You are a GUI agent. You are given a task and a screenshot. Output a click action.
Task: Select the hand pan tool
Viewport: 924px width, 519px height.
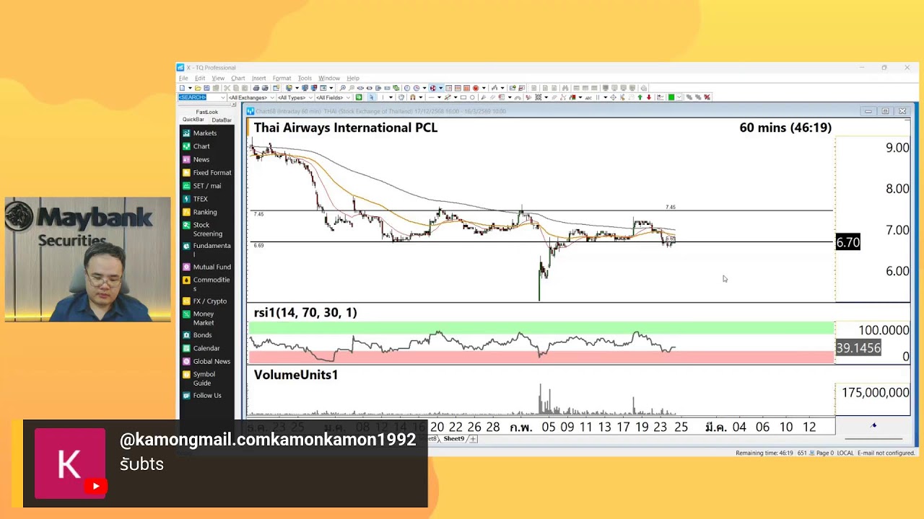401,97
